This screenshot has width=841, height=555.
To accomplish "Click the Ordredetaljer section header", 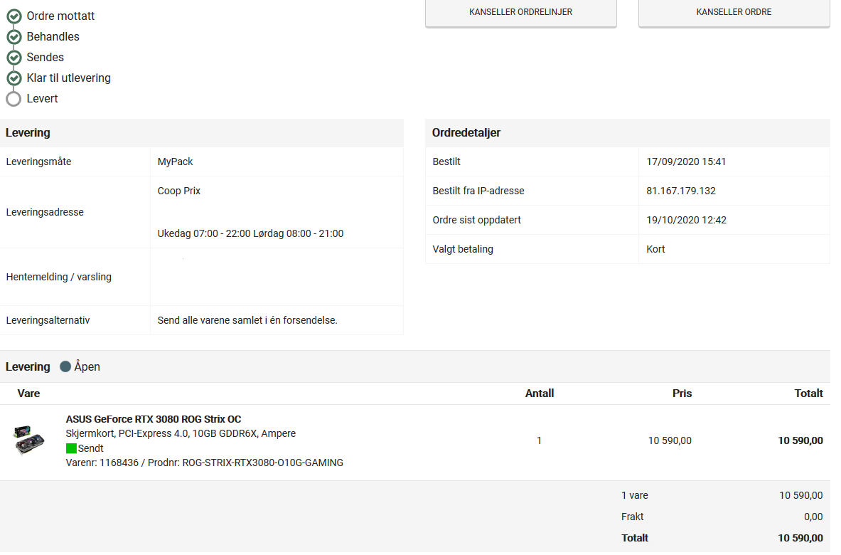I will point(466,132).
